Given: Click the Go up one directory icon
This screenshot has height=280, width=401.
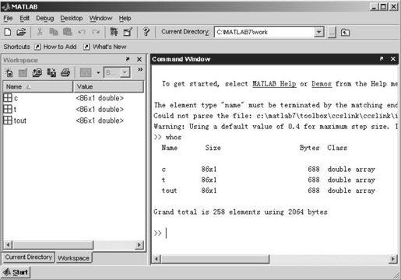Looking at the screenshot, I should point(345,33).
